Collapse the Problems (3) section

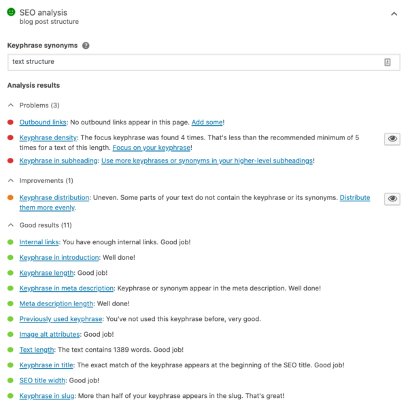11,105
